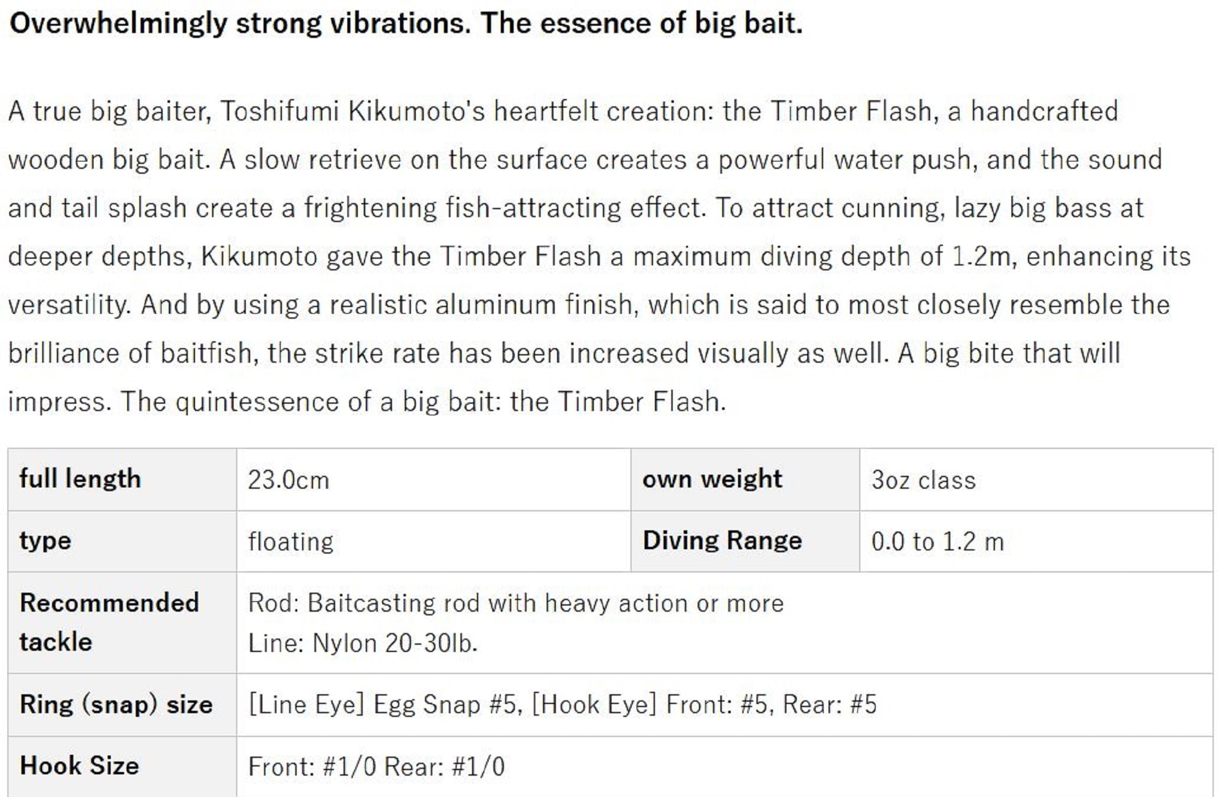1223x797 pixels.
Task: Select the 'floating' type value cell
Action: [290, 541]
